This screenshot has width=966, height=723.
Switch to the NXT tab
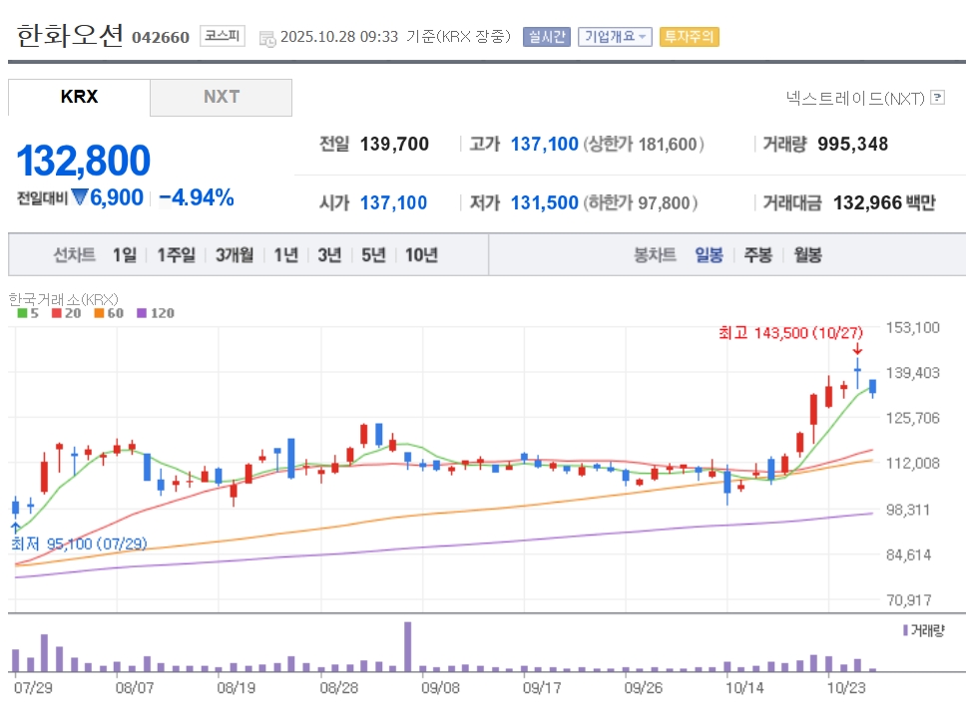click(x=222, y=97)
